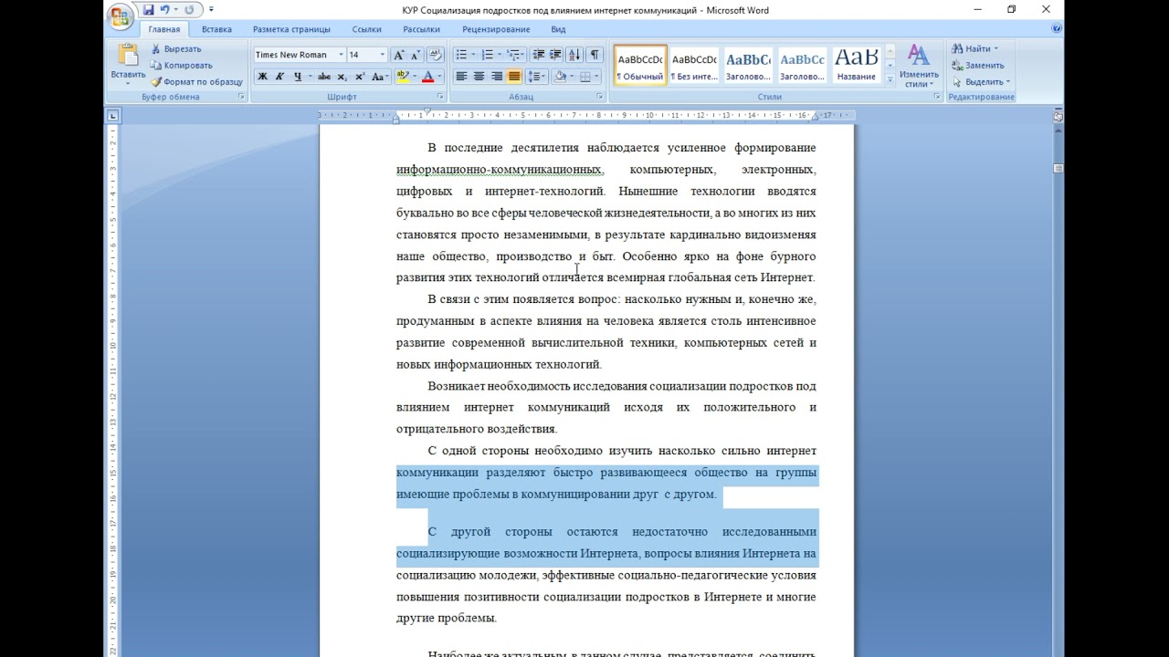This screenshot has height=657, width=1169.
Task: Center the paragraph text
Action: (x=479, y=77)
